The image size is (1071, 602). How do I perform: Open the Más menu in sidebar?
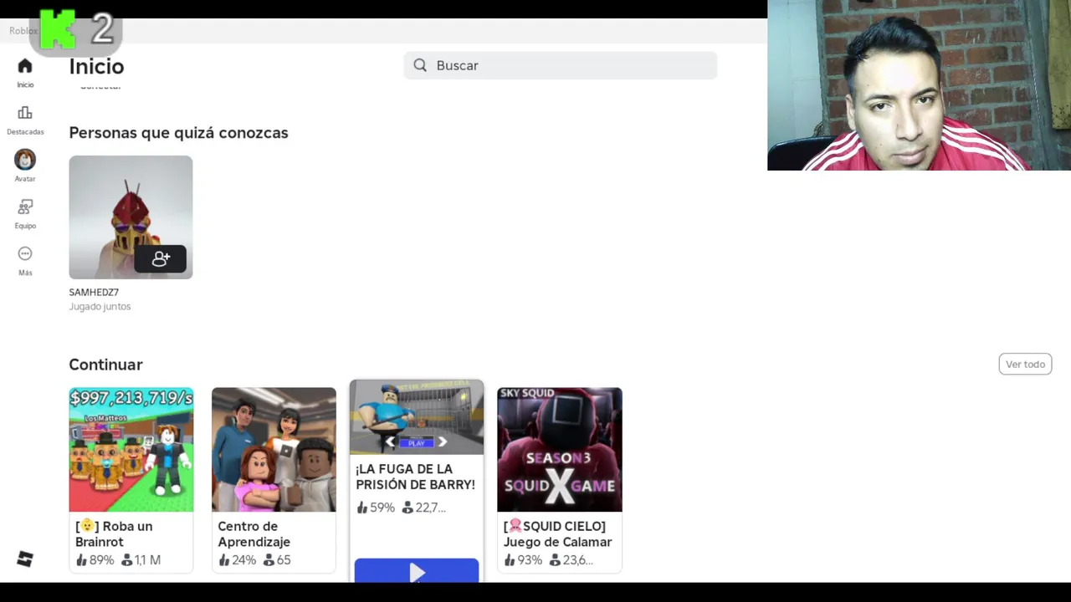pos(25,260)
